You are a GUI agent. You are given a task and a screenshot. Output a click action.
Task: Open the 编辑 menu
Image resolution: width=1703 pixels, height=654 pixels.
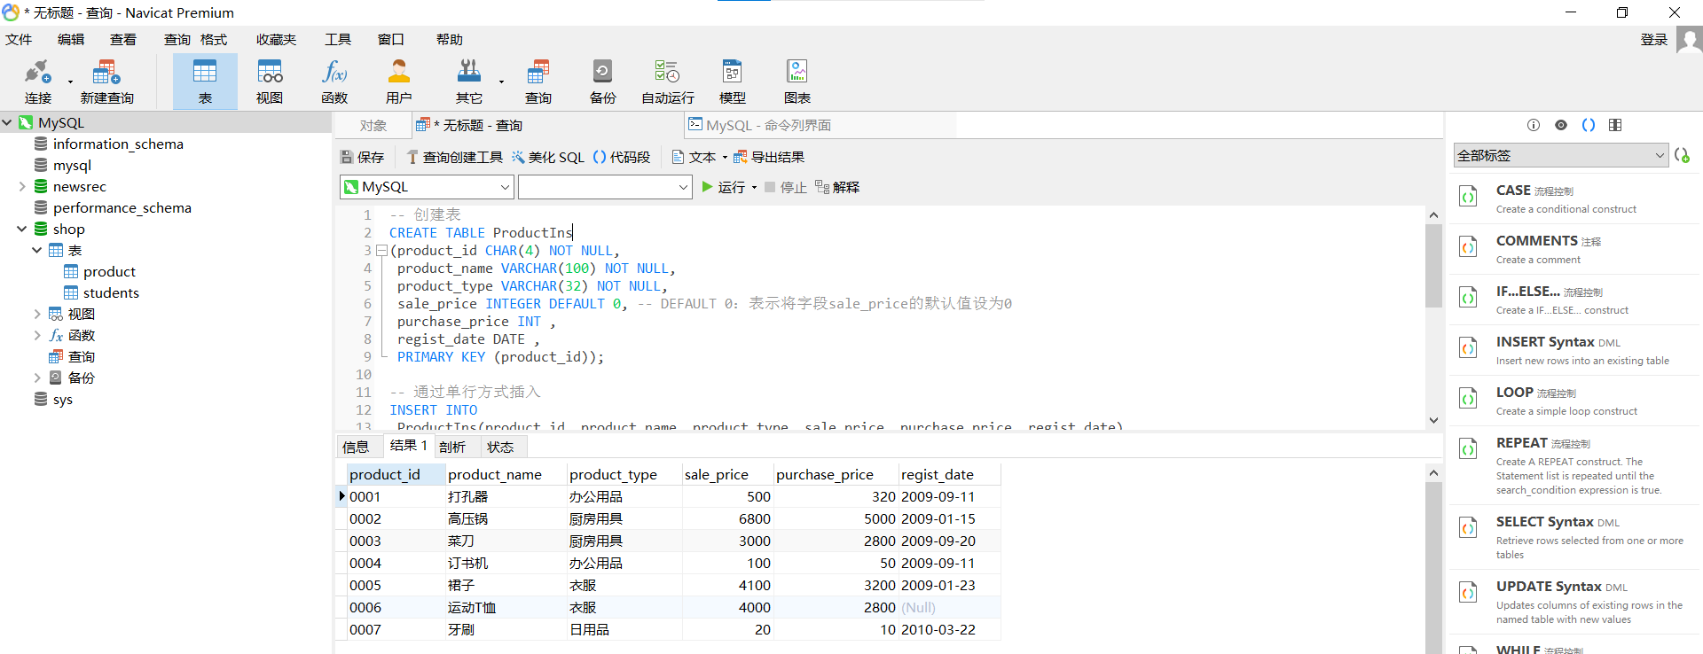71,40
